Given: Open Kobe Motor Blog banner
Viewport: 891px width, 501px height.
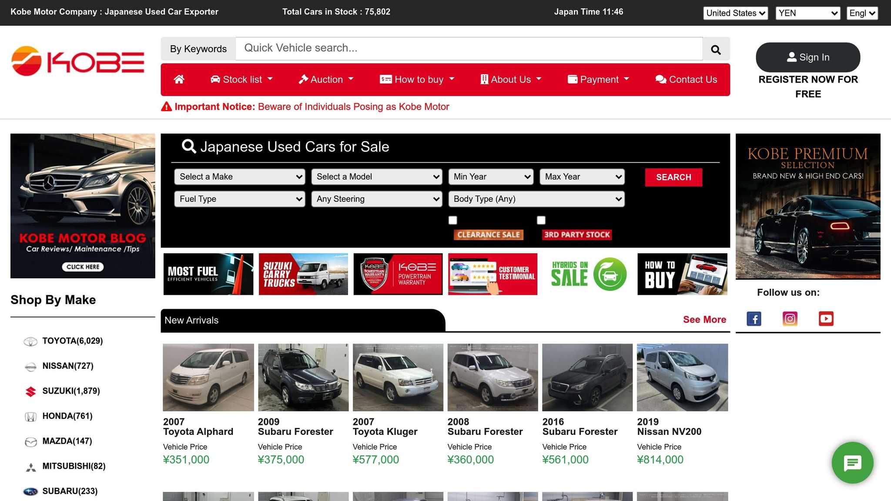Looking at the screenshot, I should 83,206.
